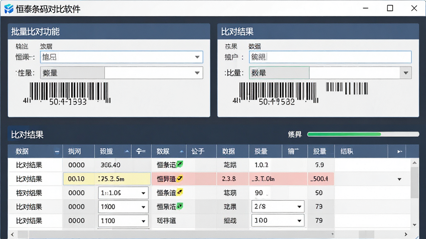Expand the 1000 dropdown in the table
426x239 pixels.
143,207
